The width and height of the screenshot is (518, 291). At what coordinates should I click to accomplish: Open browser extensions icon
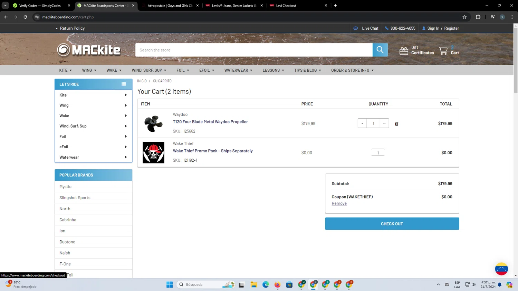pos(478,17)
